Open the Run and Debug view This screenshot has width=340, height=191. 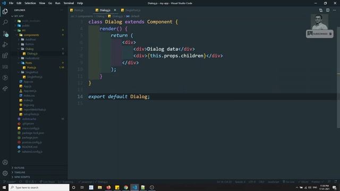pyautogui.click(x=5, y=45)
